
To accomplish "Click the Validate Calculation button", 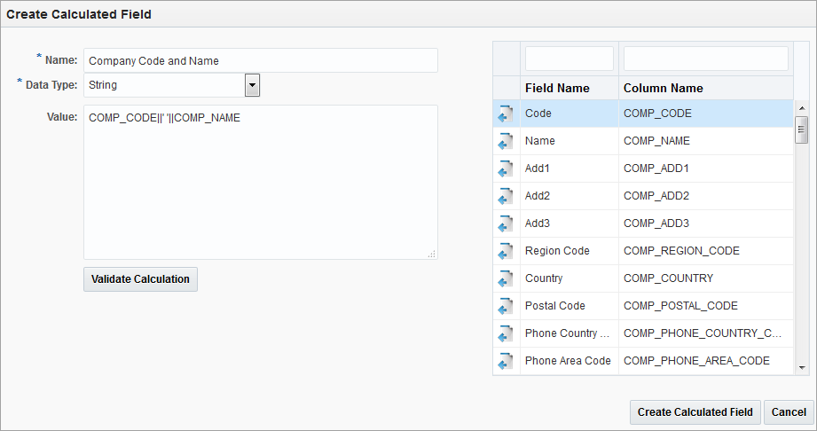I will pyautogui.click(x=140, y=279).
